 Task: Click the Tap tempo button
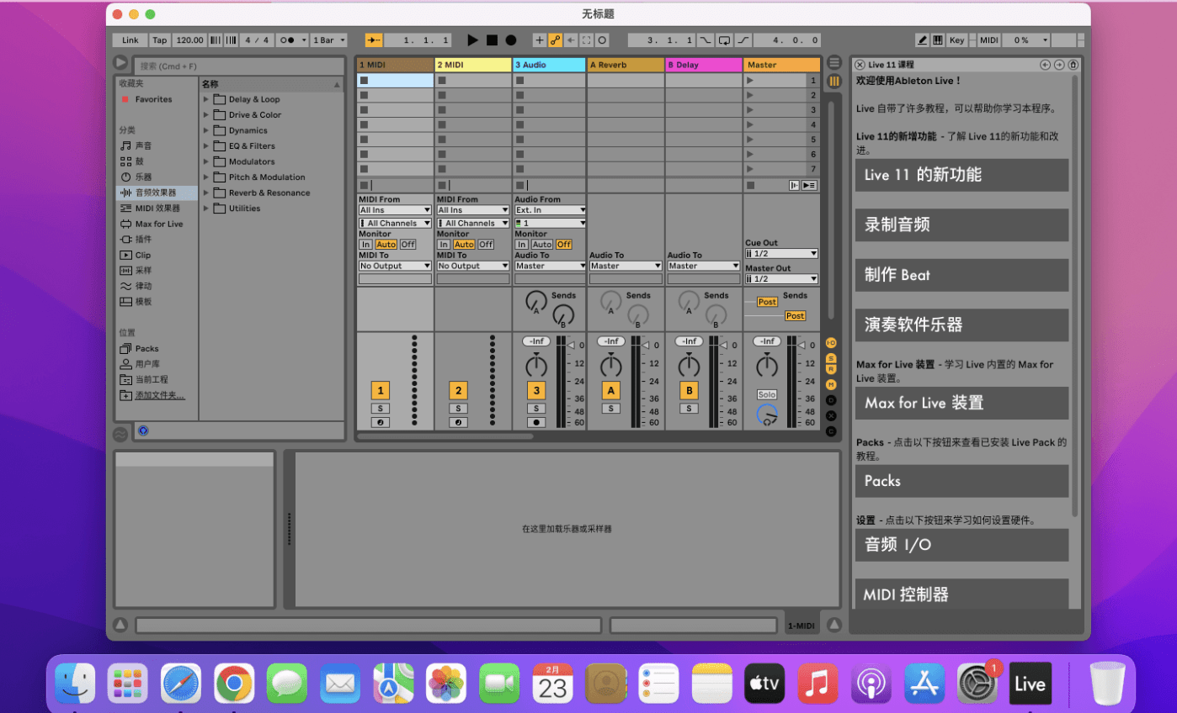click(159, 40)
